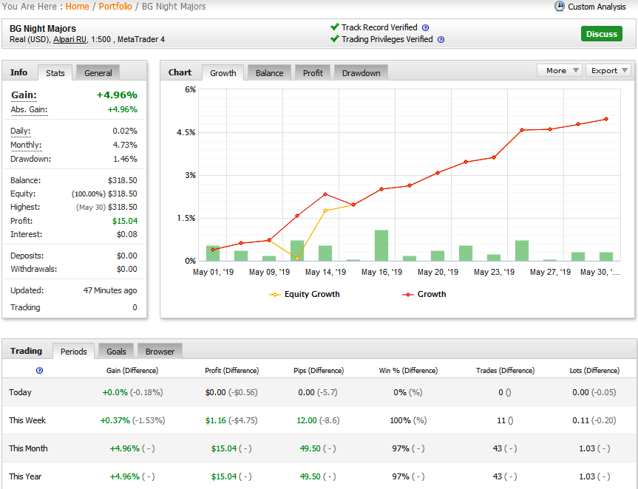Open the Custom Analysis clock icon
Screen dimensions: 638x489
tap(560, 7)
